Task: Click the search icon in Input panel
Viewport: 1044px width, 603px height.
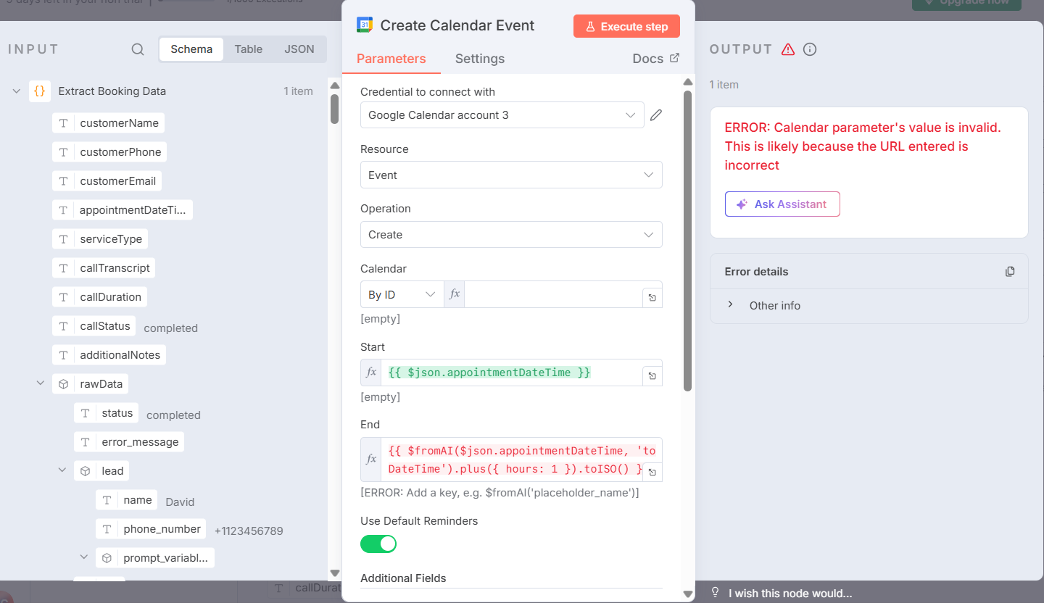Action: pos(138,49)
